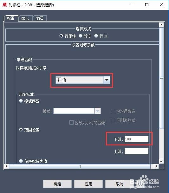The width and height of the screenshot is (169, 193).
Task: Expand the 模式 pattern combo box
Action: (x=98, y=111)
